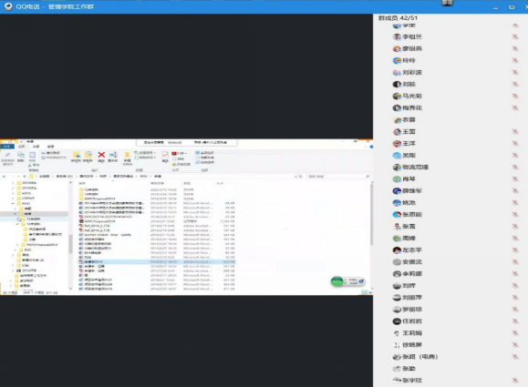Select member name 王莉娟
Image resolution: width=528 pixels, height=387 pixels.
(x=412, y=333)
